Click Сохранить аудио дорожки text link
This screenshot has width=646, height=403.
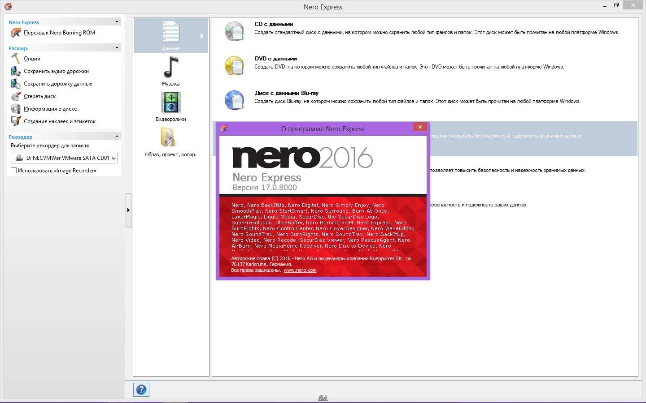(x=56, y=71)
